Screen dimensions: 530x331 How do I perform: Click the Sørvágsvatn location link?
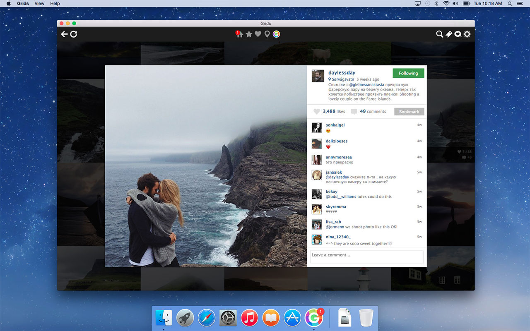tap(343, 79)
